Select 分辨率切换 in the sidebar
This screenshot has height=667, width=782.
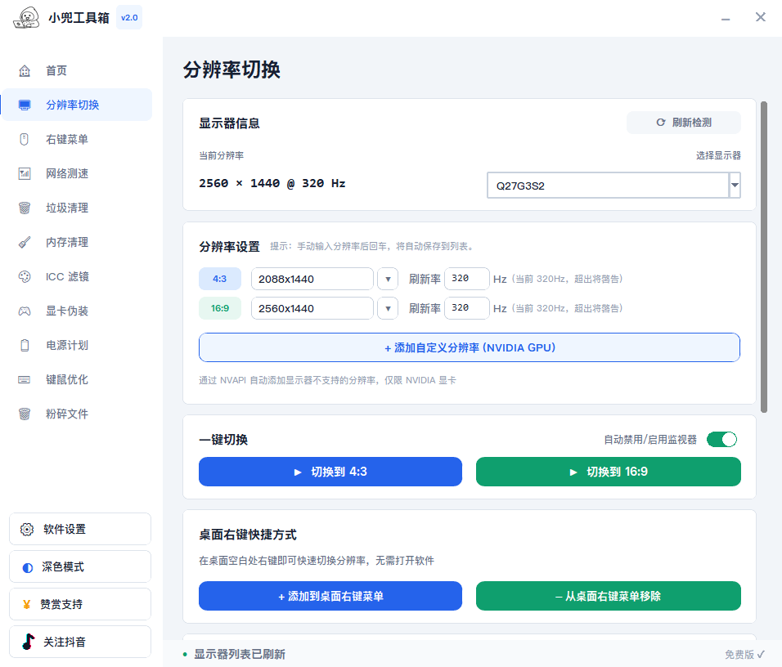pos(78,105)
